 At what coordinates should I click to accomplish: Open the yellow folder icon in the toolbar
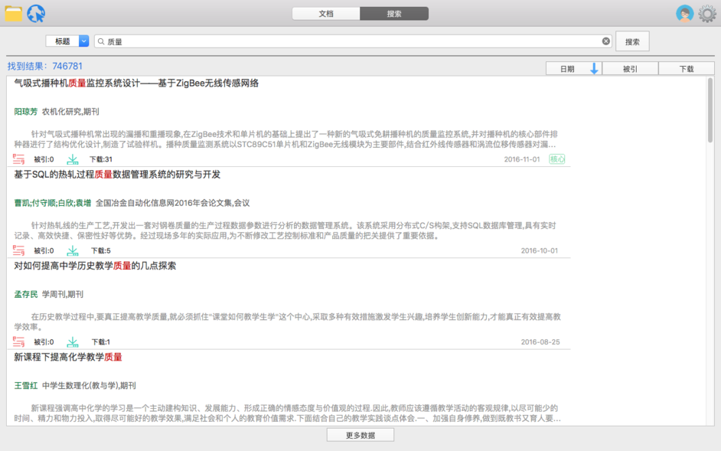(x=12, y=11)
